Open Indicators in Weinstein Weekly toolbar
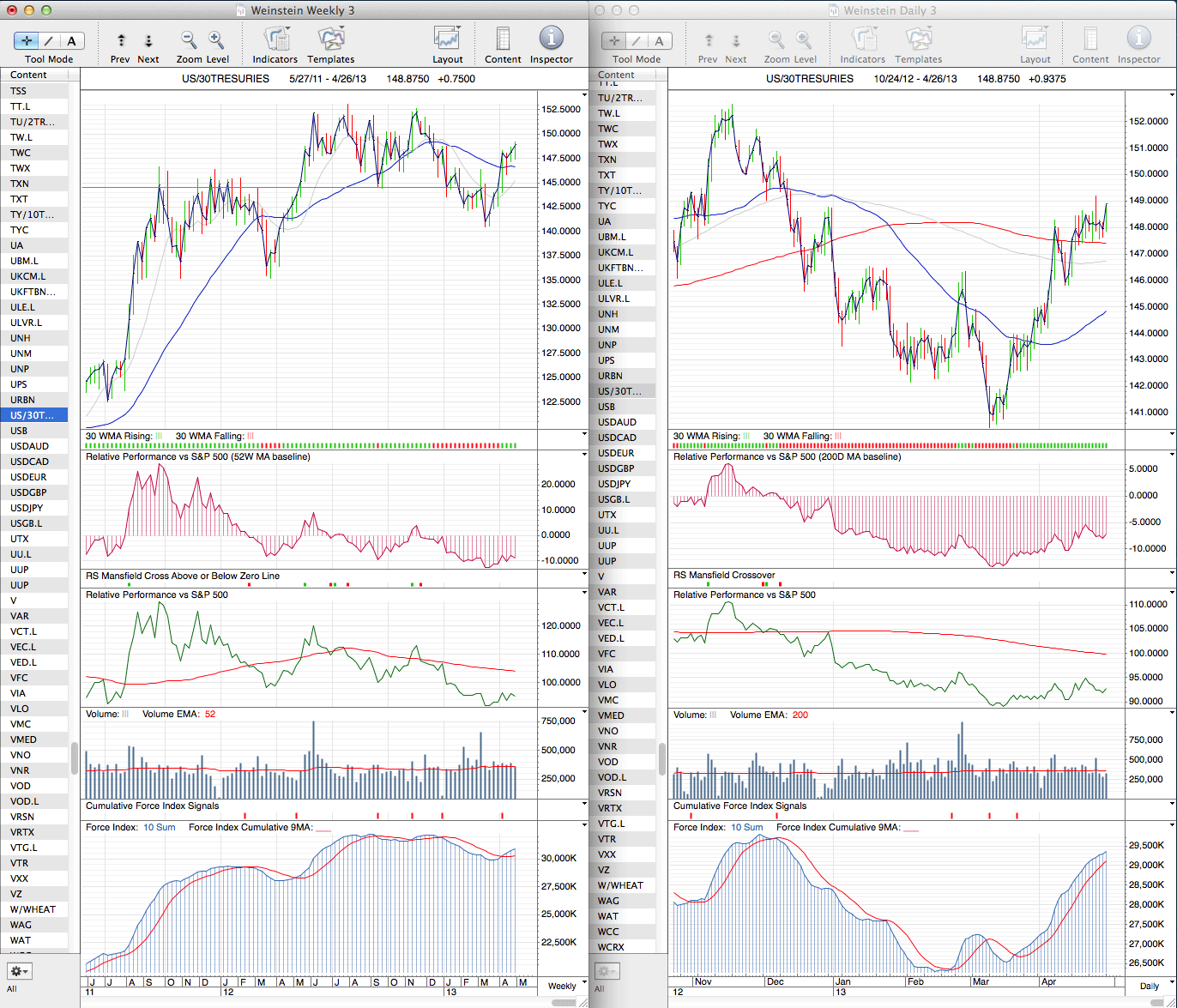Viewport: 1177px width, 1008px height. click(x=275, y=39)
